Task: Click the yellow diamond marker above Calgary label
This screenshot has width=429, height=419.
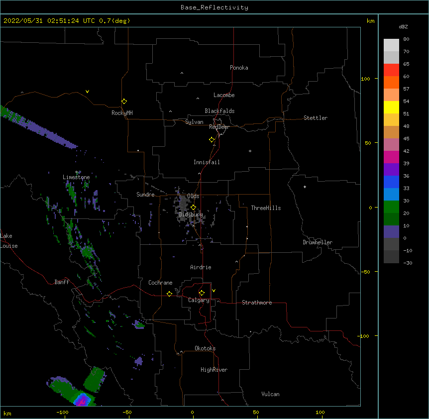Action: (x=202, y=293)
